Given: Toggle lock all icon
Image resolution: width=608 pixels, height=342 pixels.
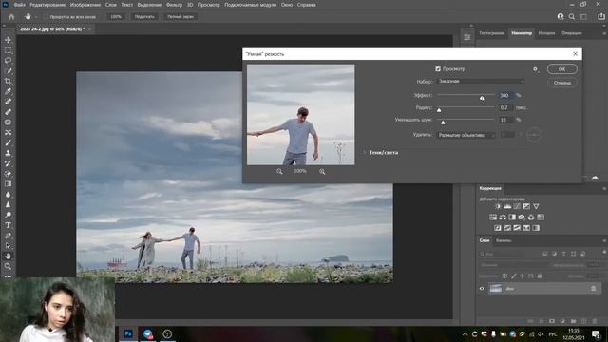Looking at the screenshot, I should (x=540, y=276).
